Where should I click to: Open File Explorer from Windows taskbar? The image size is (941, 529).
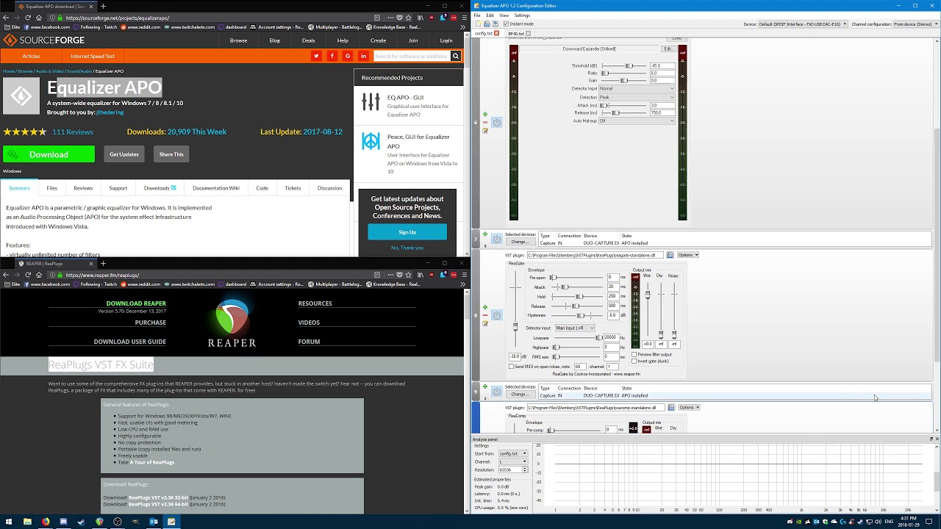click(x=27, y=522)
